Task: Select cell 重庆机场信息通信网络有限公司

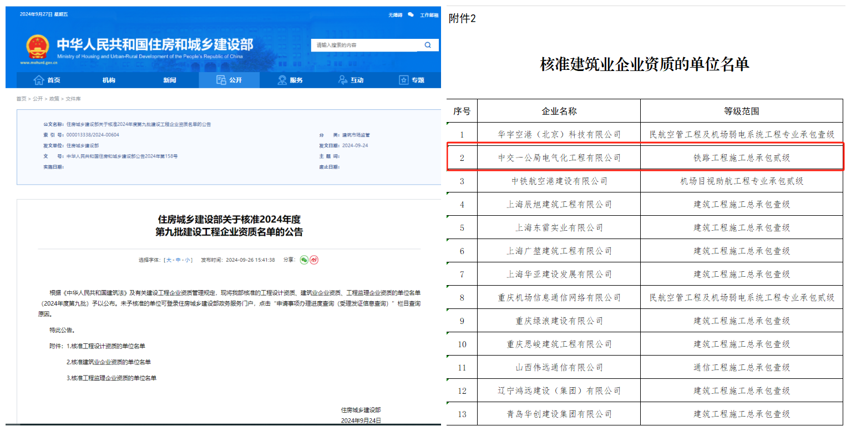Action: pos(559,297)
